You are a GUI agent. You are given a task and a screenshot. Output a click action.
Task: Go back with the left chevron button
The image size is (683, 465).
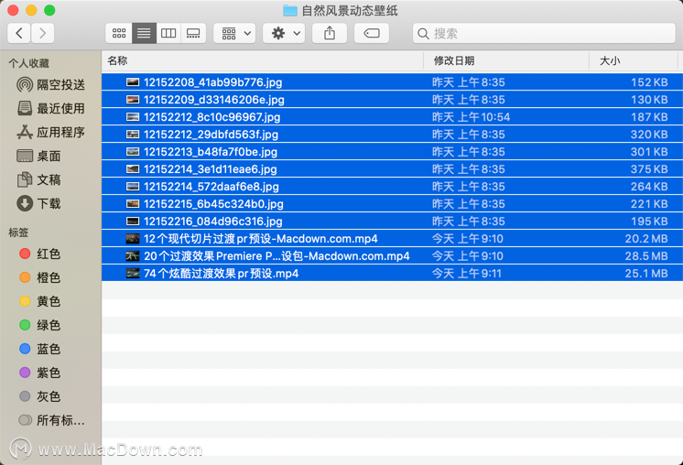(19, 33)
